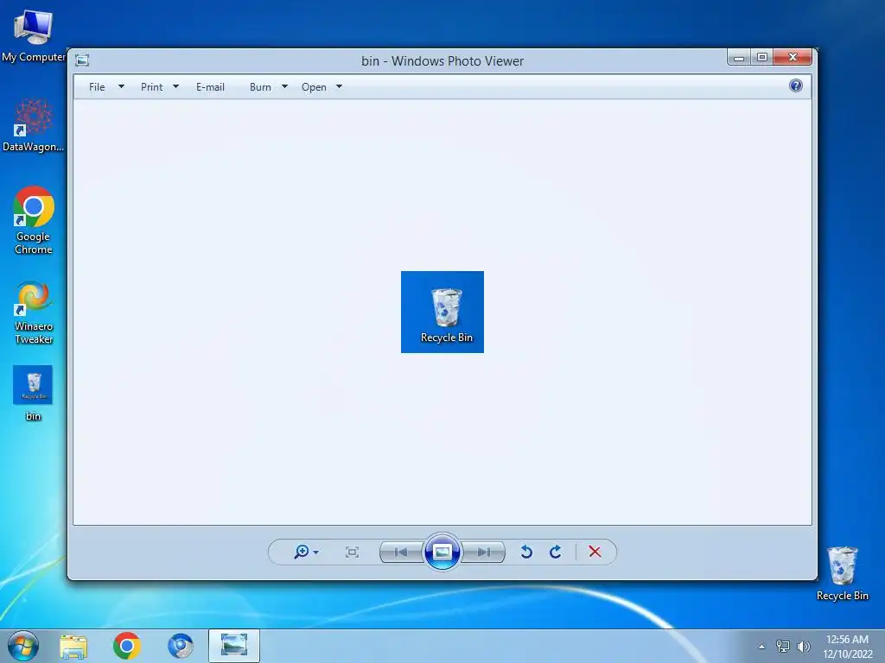Open the File menu

point(97,87)
